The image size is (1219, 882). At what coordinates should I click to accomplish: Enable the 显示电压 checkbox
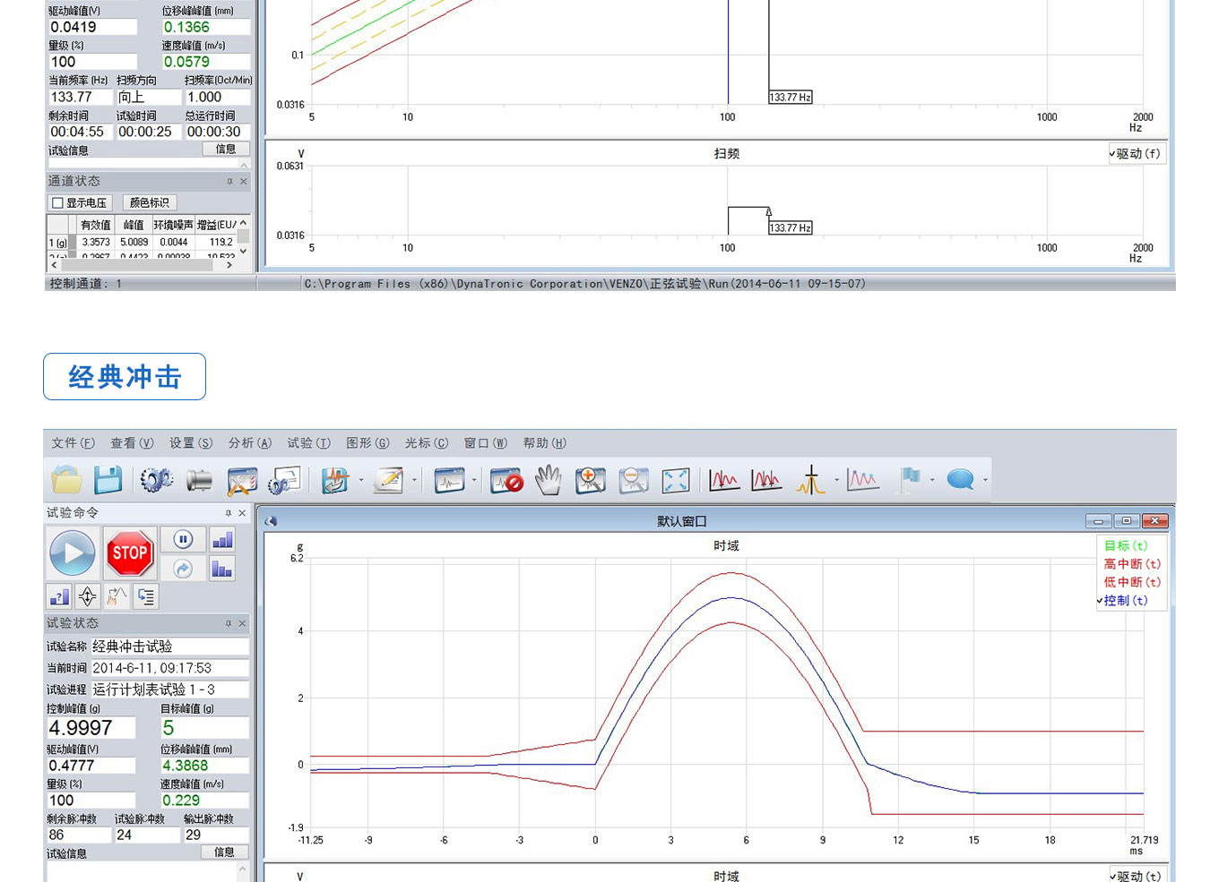click(x=58, y=203)
